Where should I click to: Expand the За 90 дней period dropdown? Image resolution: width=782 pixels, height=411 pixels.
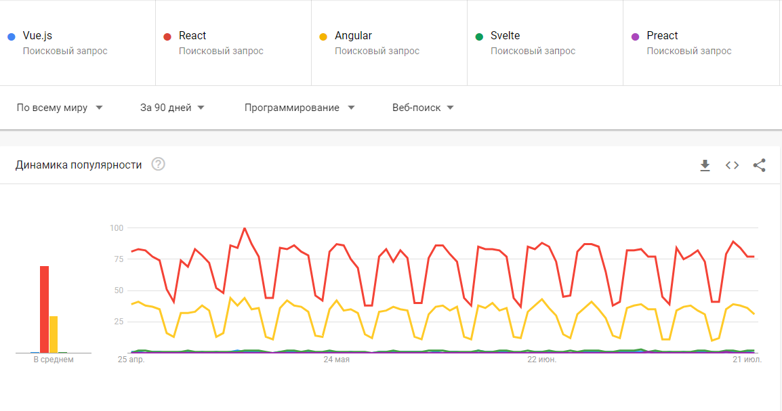point(172,108)
